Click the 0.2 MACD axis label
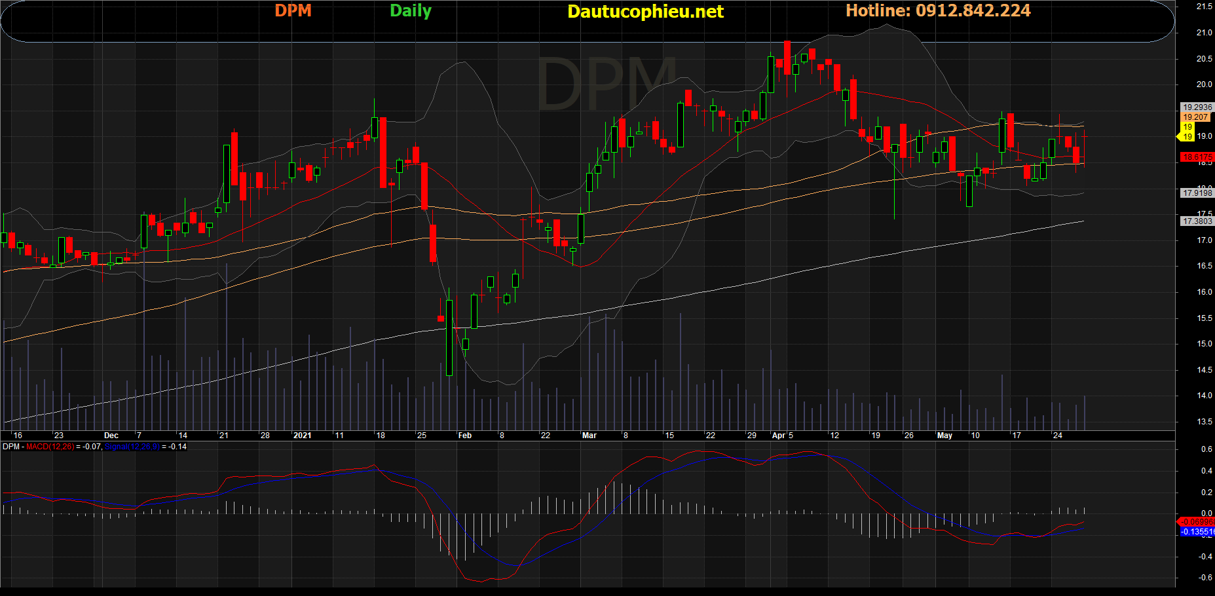 tap(1206, 493)
